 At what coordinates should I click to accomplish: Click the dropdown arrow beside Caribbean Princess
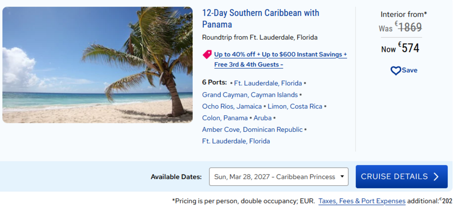pos(342,177)
